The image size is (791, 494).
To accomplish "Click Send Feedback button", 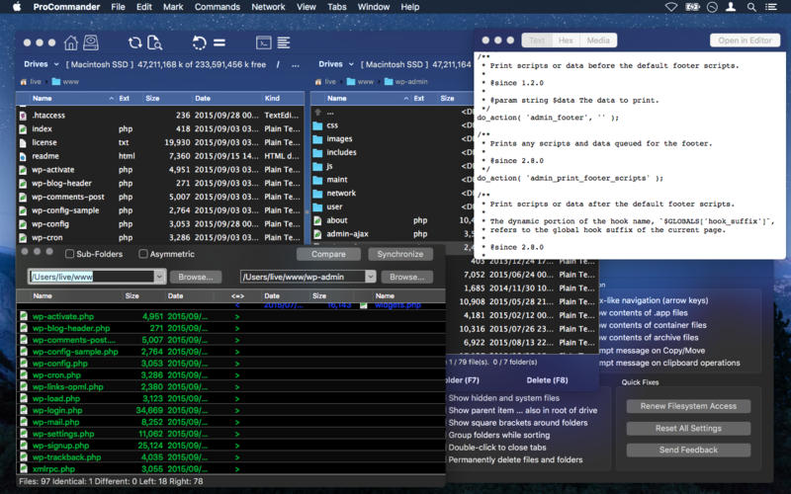I will [x=688, y=450].
